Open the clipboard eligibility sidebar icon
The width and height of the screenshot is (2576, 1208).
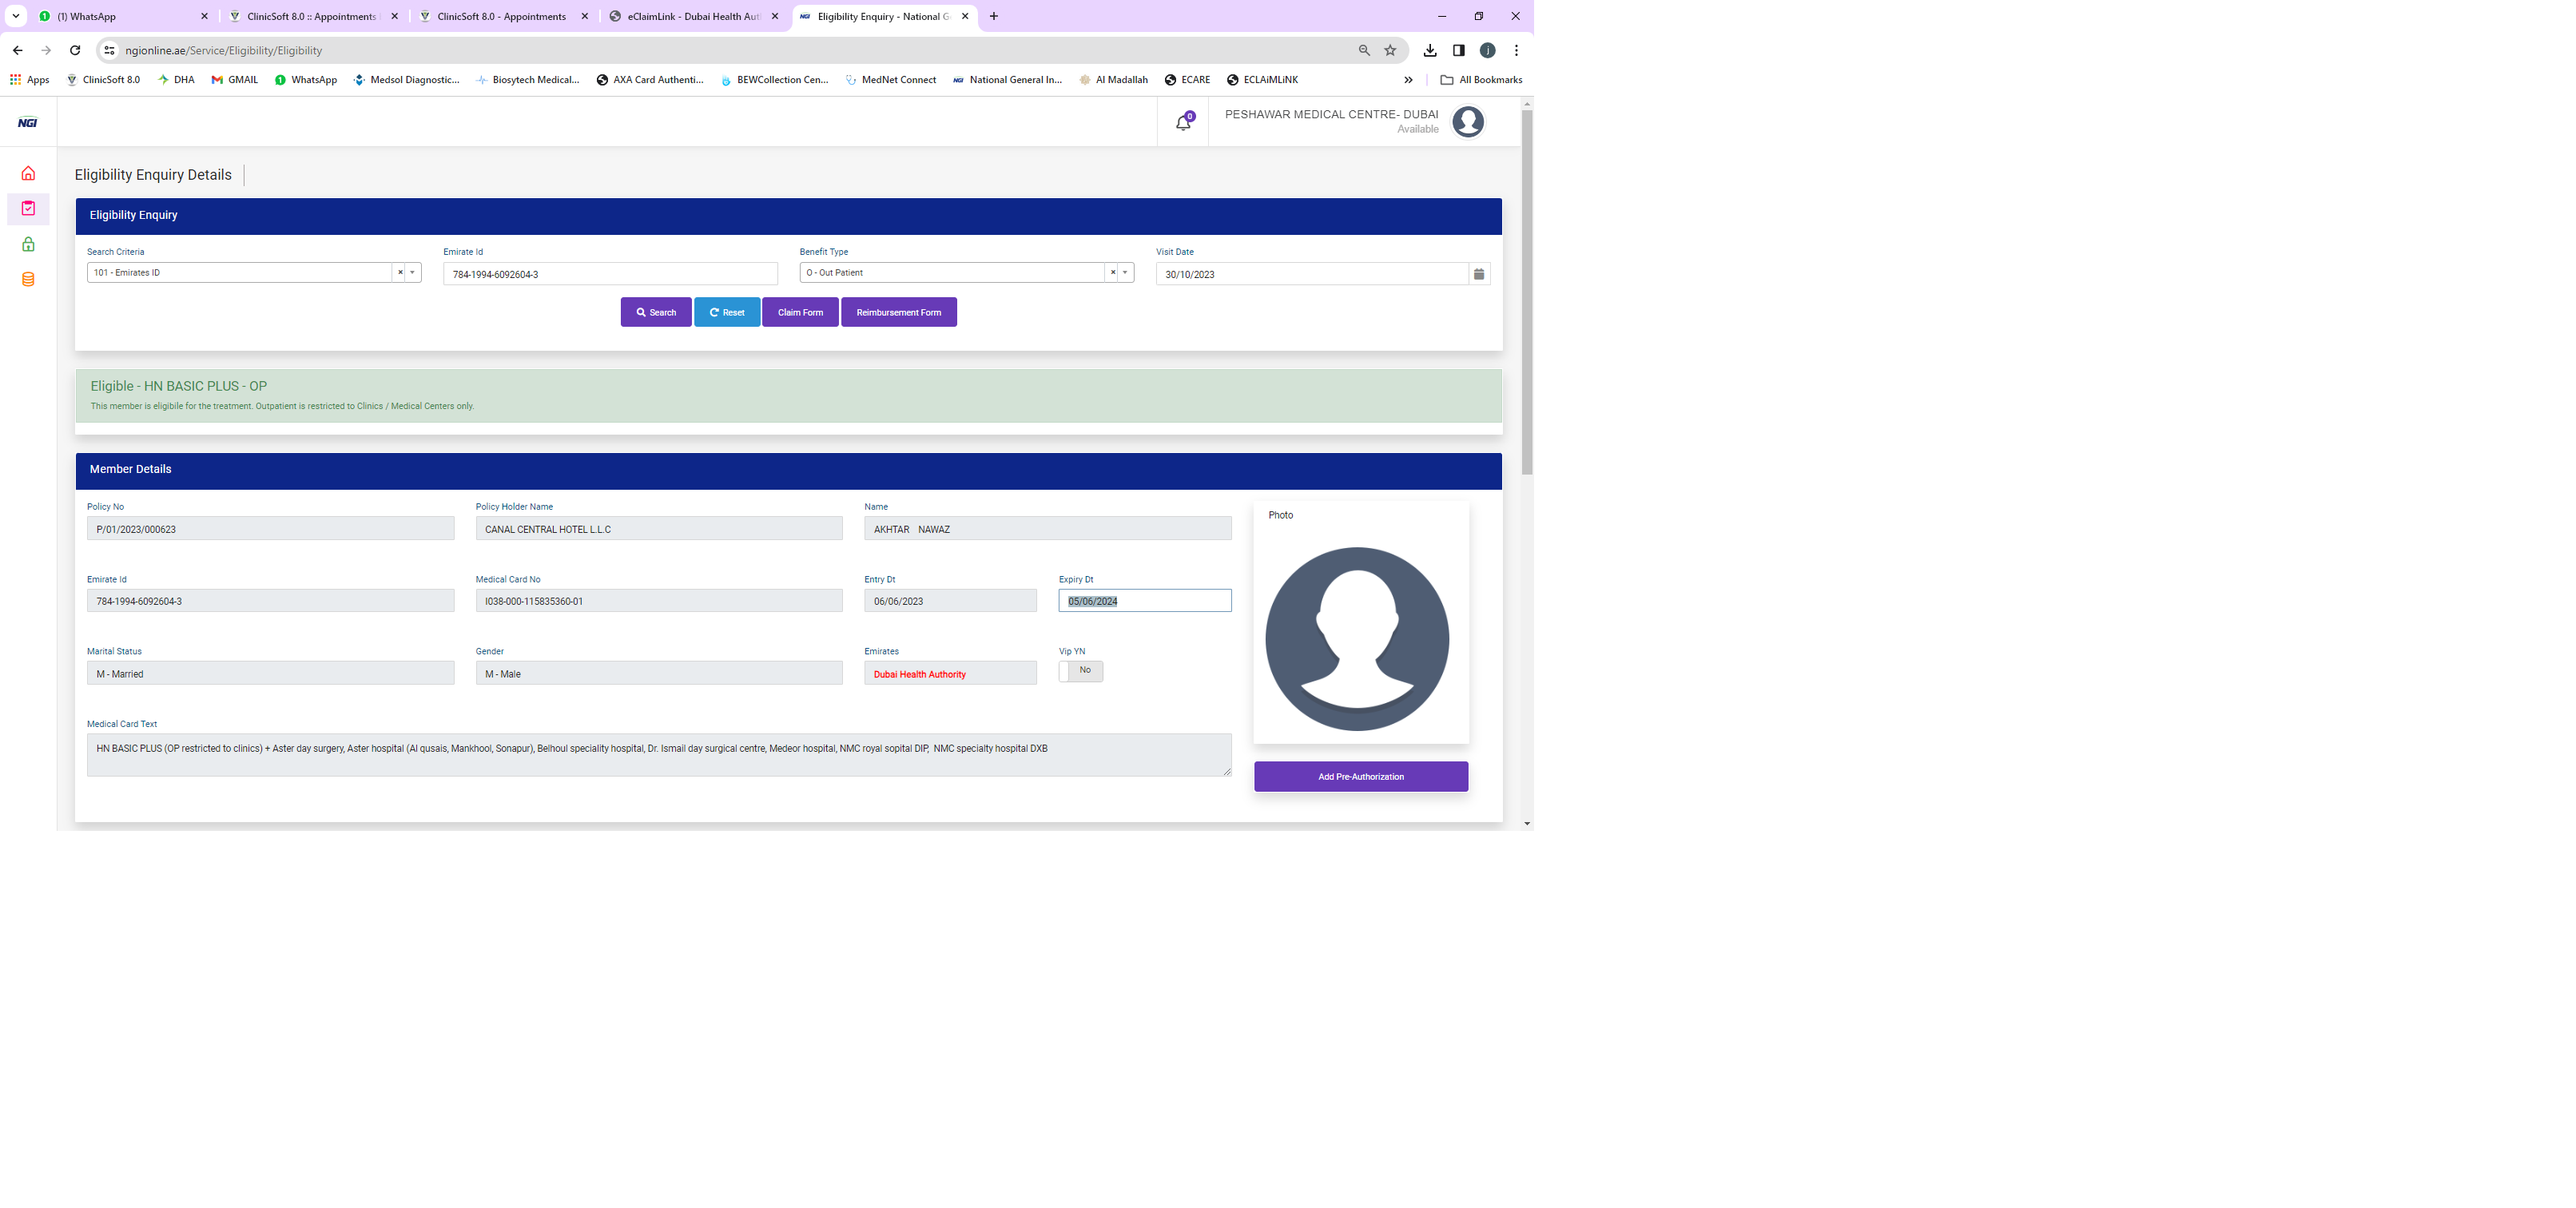point(28,208)
